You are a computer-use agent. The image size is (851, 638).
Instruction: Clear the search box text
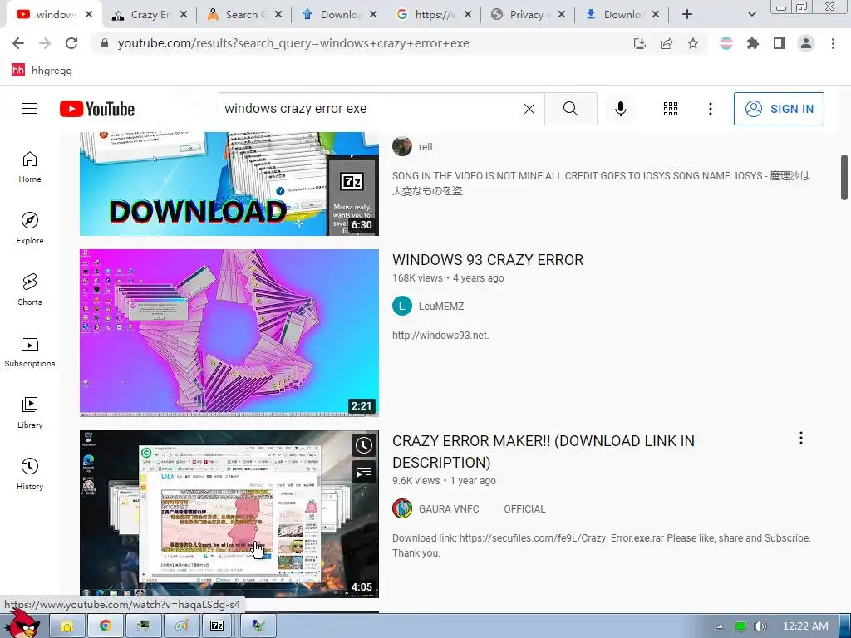[529, 109]
